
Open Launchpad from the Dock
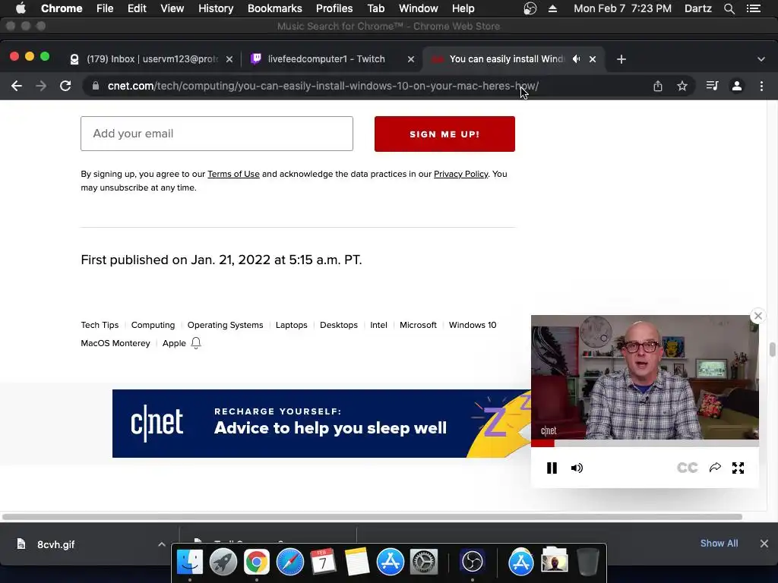pos(223,563)
